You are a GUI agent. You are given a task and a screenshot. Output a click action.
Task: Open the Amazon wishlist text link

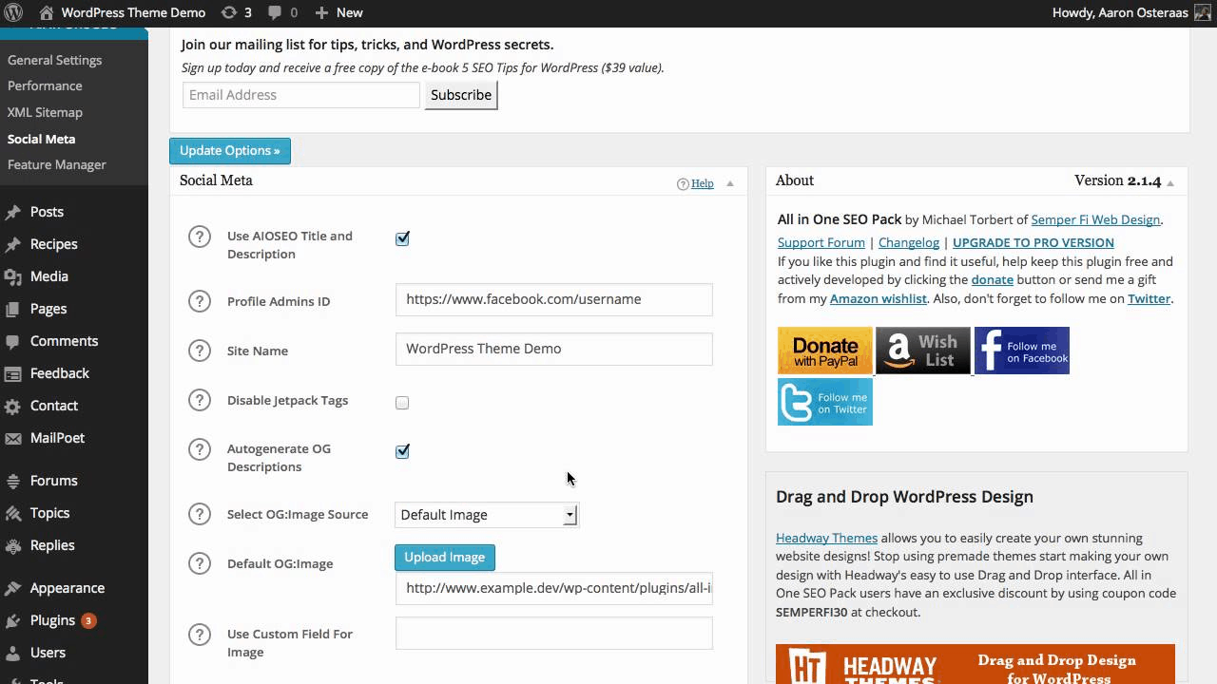point(879,298)
